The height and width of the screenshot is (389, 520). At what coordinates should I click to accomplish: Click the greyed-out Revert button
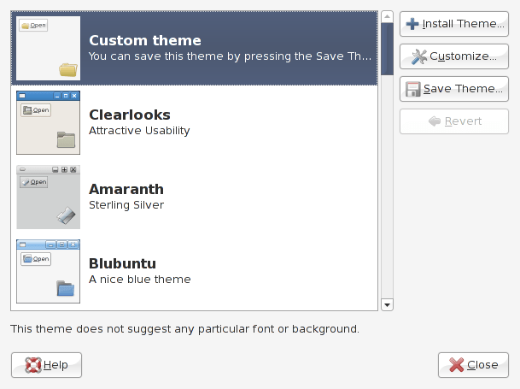click(454, 121)
